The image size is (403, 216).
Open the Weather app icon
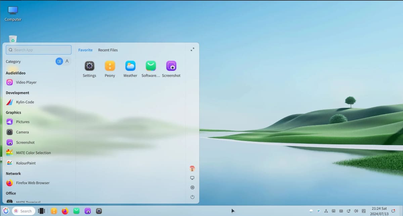pyautogui.click(x=130, y=66)
